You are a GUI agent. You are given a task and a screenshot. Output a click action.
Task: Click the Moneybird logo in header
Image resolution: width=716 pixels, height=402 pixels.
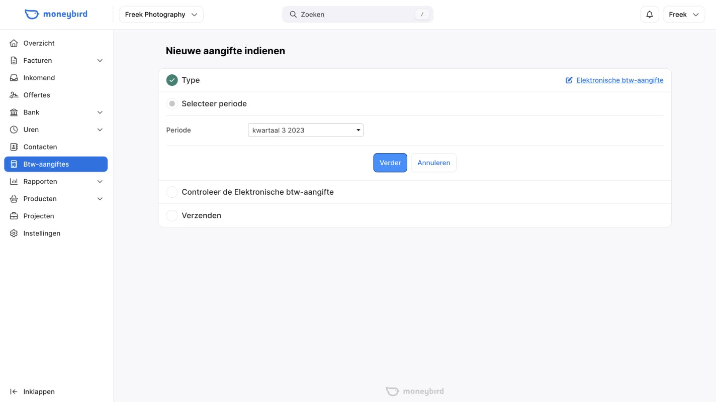[56, 14]
